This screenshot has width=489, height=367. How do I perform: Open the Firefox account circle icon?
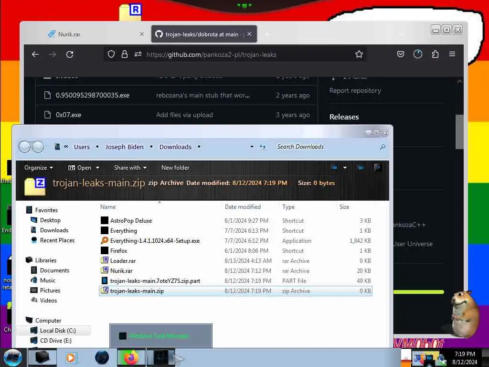[417, 54]
